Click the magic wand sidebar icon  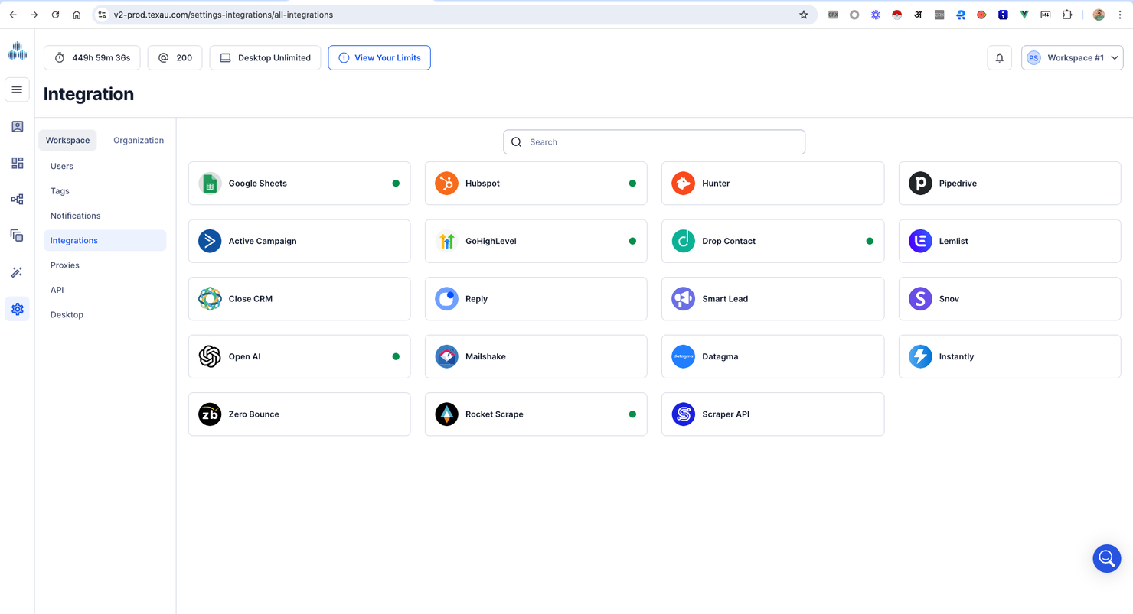17,272
